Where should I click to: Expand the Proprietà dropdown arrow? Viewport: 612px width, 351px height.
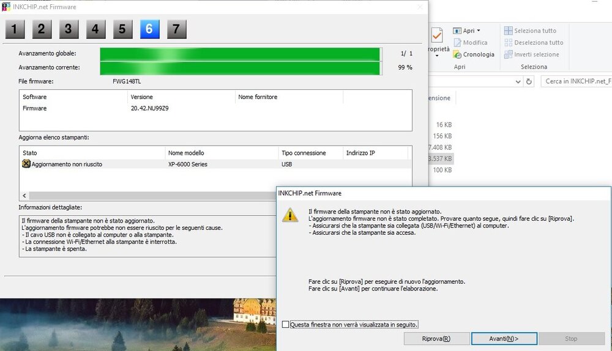[437, 56]
